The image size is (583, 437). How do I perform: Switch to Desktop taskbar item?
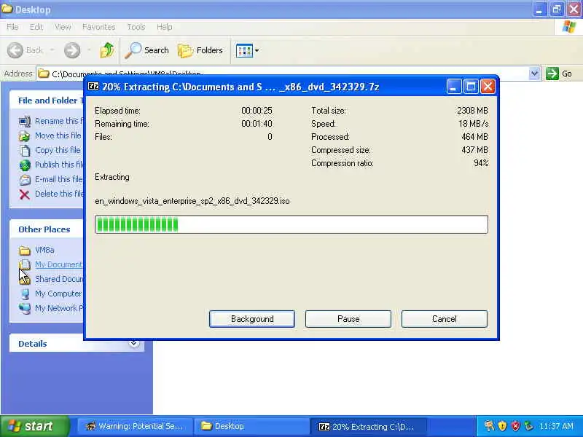click(251, 426)
